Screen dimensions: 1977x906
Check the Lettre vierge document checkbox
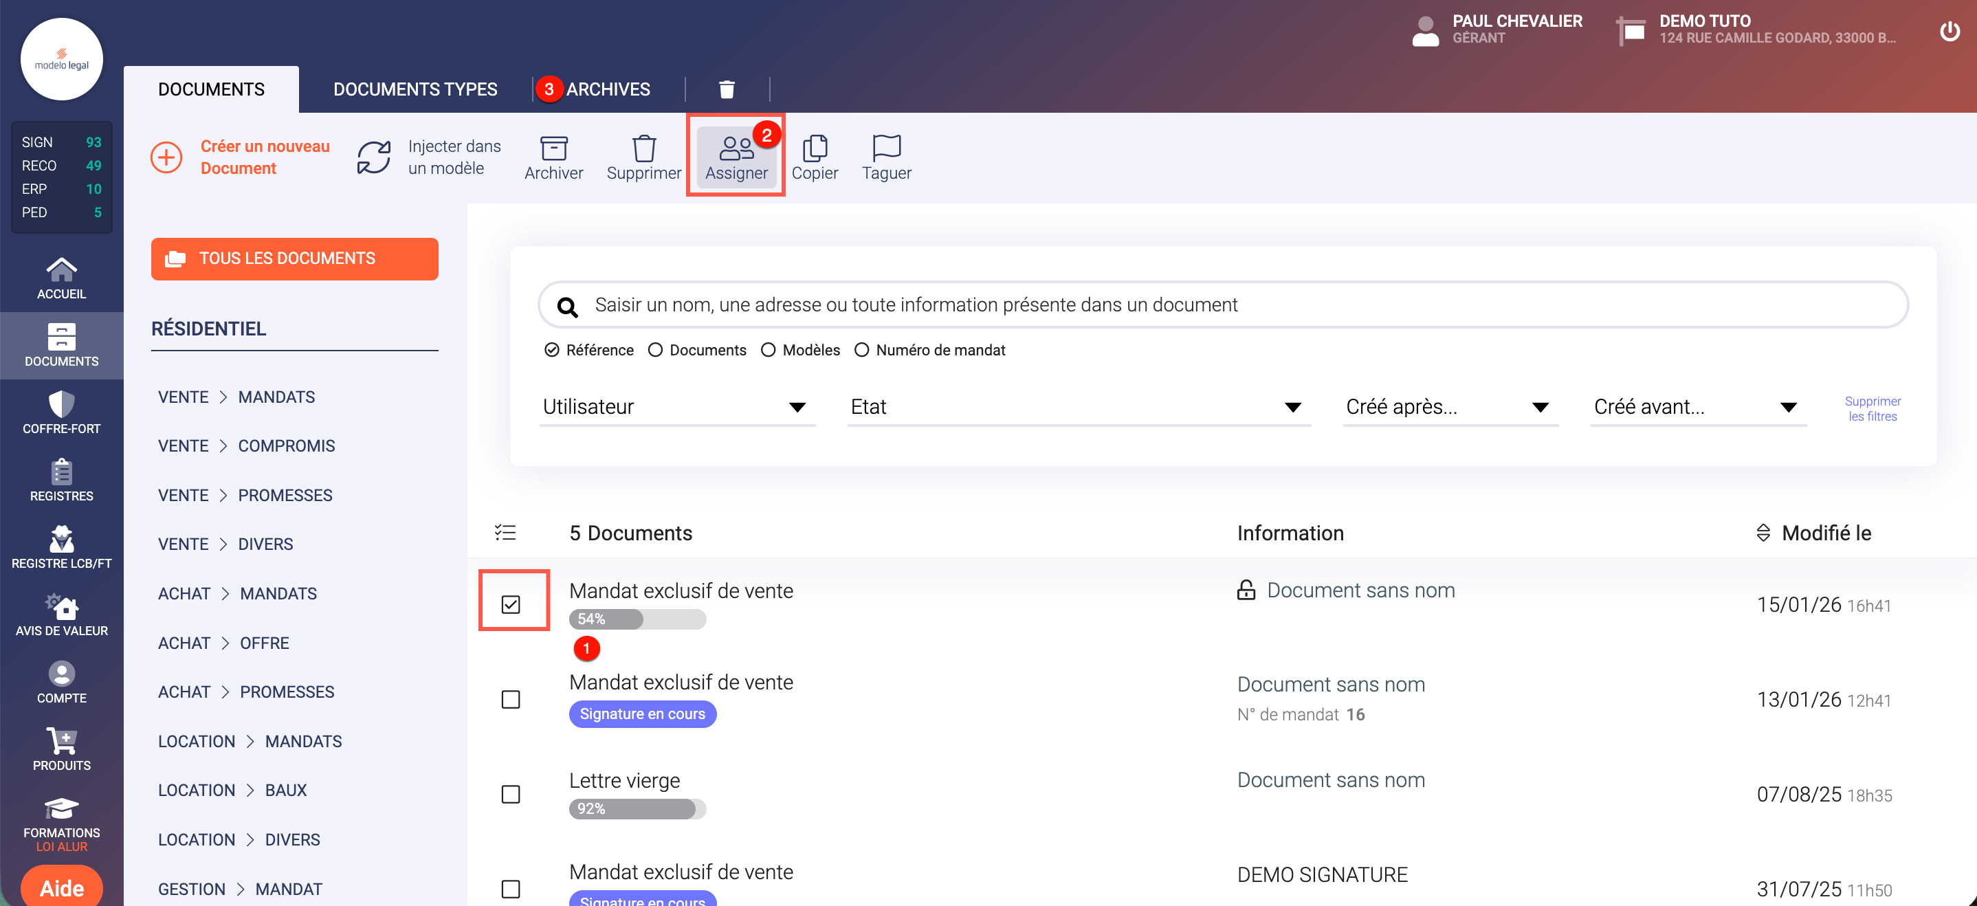[511, 794]
